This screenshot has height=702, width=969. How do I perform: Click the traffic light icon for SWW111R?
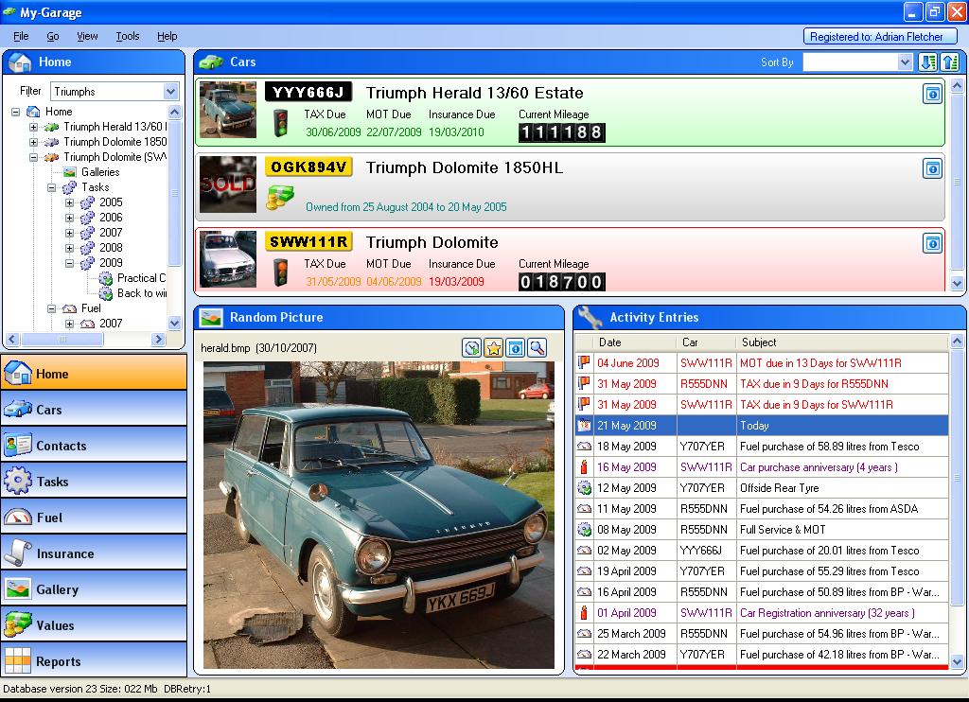[280, 272]
